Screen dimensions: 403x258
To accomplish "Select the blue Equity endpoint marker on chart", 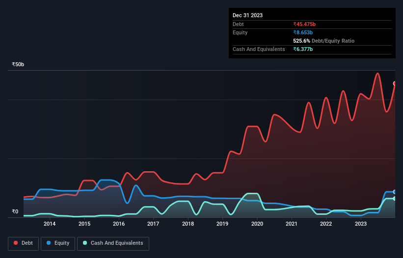I will 395,192.
